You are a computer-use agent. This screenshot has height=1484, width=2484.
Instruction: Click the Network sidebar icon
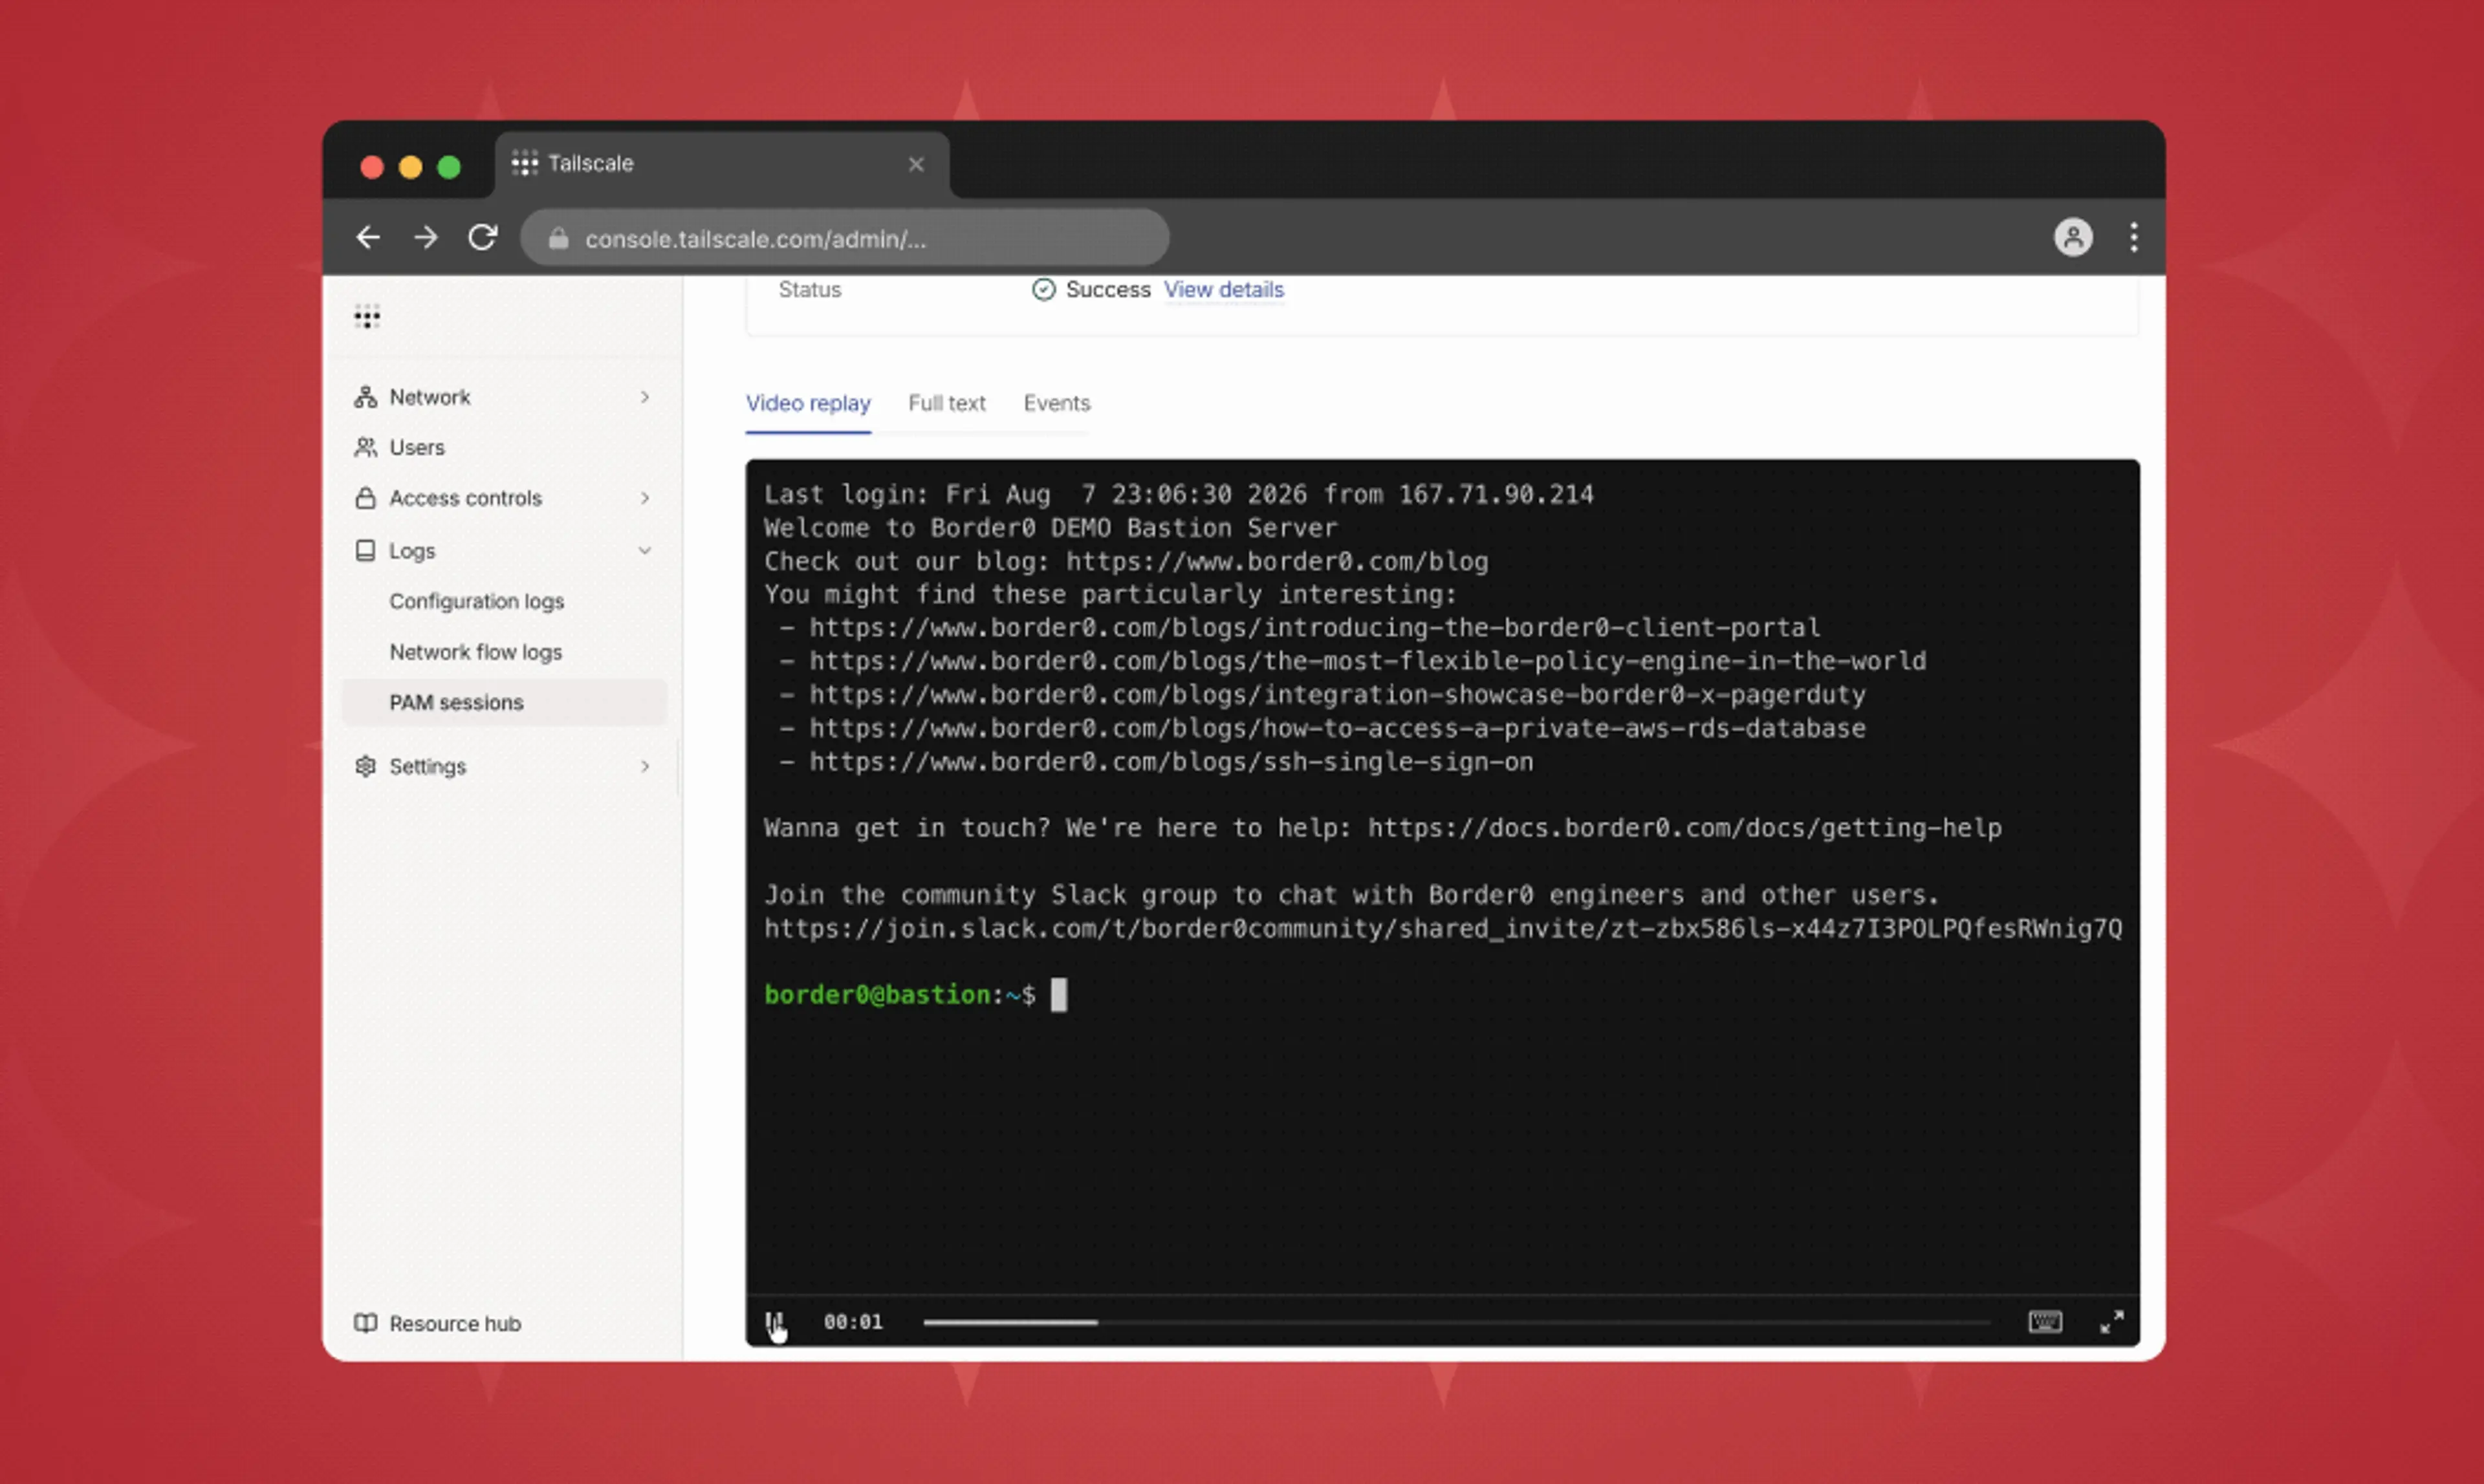coord(365,397)
